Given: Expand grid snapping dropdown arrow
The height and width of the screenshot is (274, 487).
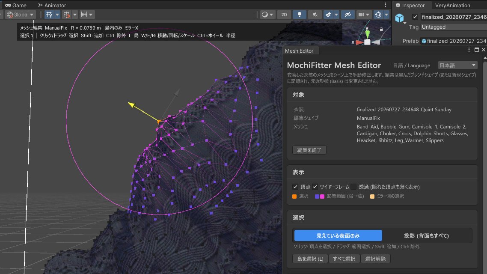Looking at the screenshot, I should [x=57, y=15].
